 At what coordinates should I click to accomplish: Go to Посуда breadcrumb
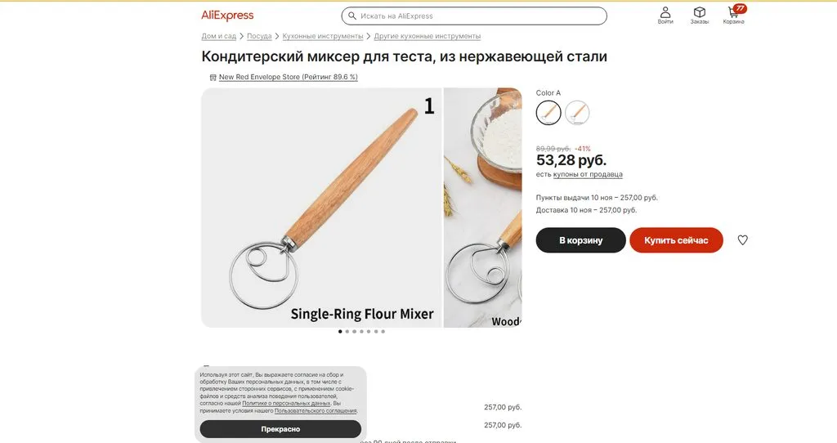pyautogui.click(x=259, y=36)
